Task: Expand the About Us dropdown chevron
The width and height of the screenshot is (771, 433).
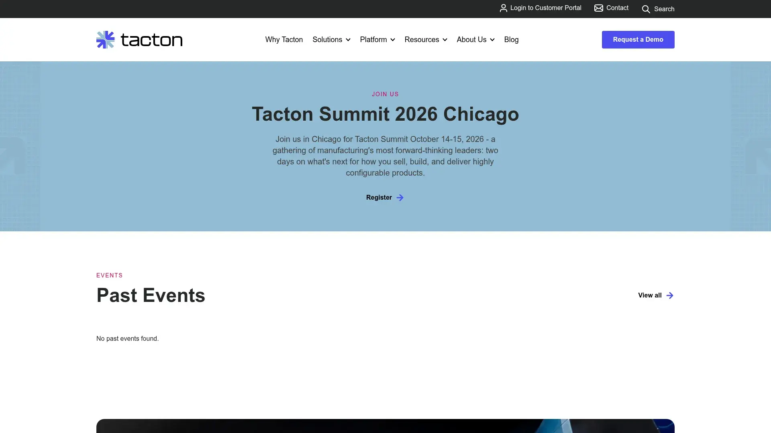Action: [x=492, y=40]
